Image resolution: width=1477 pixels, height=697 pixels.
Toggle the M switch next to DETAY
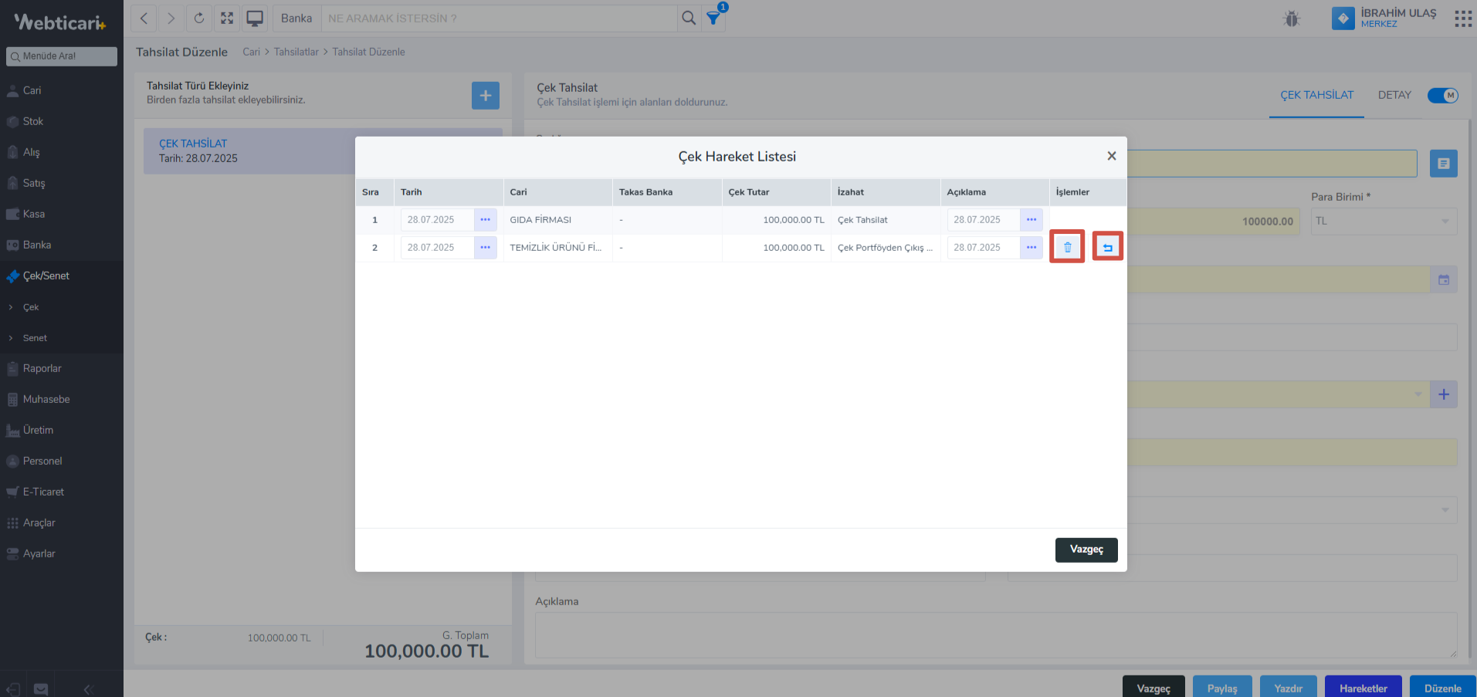tap(1441, 96)
